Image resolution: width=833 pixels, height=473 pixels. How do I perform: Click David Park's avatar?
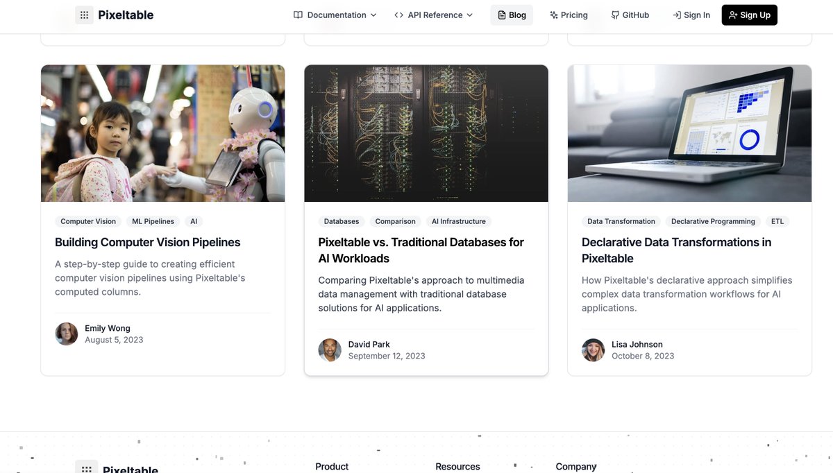[x=330, y=350]
